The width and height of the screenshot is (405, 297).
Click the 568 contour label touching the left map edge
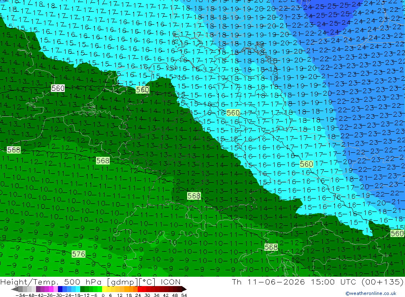tap(13, 150)
